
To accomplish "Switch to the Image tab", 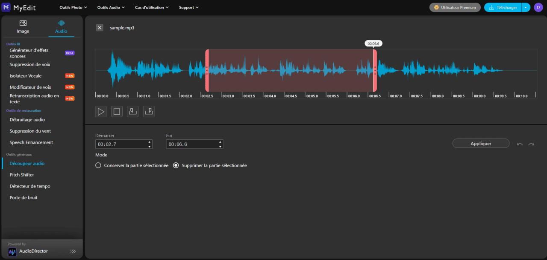I will [x=23, y=26].
